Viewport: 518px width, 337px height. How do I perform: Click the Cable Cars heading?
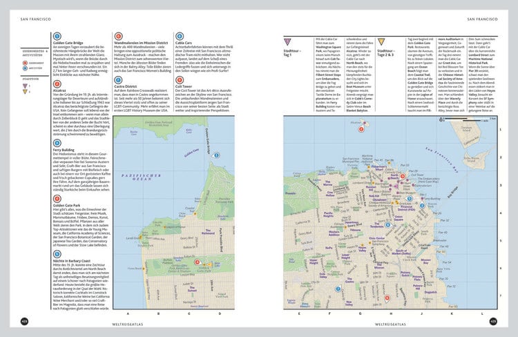pyautogui.click(x=184, y=43)
